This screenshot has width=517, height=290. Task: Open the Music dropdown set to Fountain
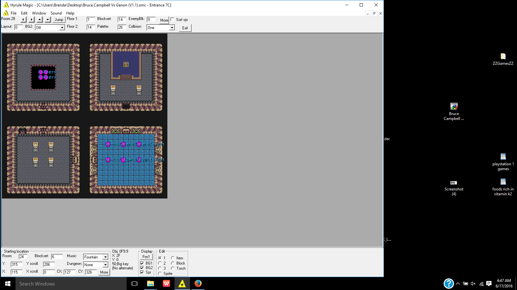[x=96, y=257]
